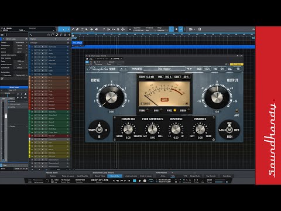The image size is (281, 211).
Task: Click the TRIM 0.0 dB value field
Action: 150,77
